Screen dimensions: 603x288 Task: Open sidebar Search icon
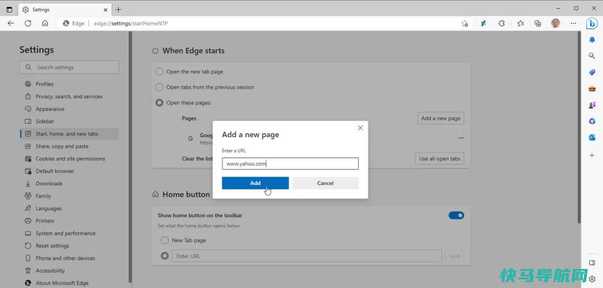pyautogui.click(x=592, y=56)
